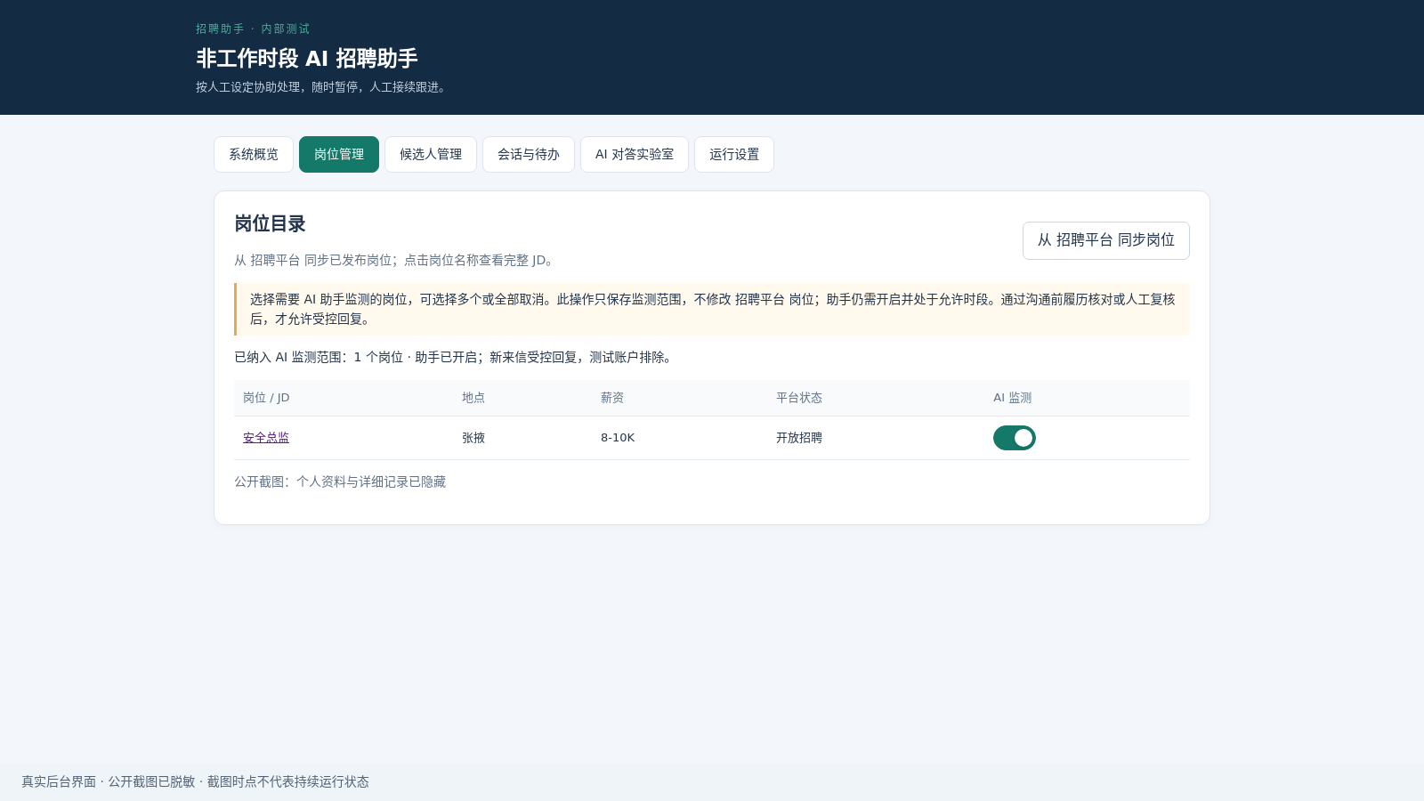Click the AI 监测 column header
1424x801 pixels.
coord(1013,398)
